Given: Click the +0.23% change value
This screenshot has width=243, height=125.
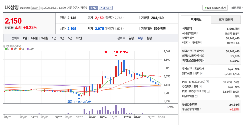Looking at the screenshot, I should [x=30, y=28].
